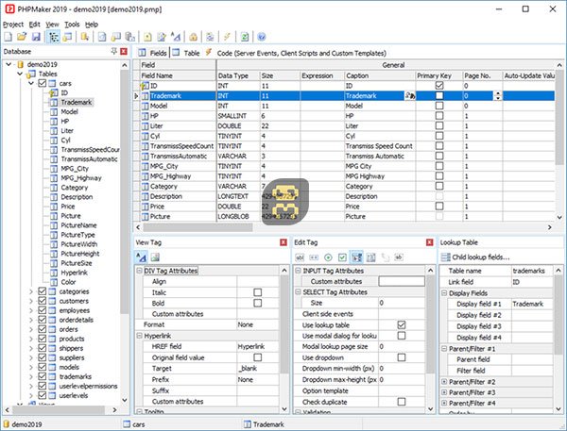Click the help question mark toolbar icon
567x431 pixels.
tap(262, 37)
